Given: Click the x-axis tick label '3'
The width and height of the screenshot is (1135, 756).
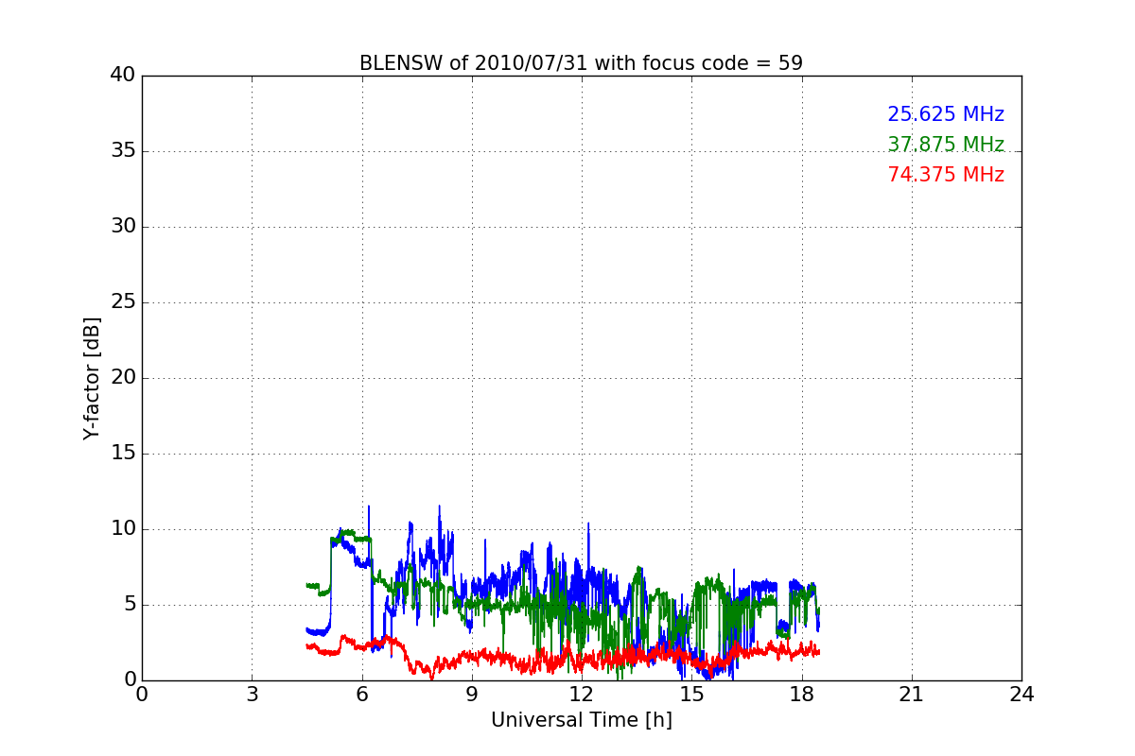Looking at the screenshot, I should tap(252, 695).
